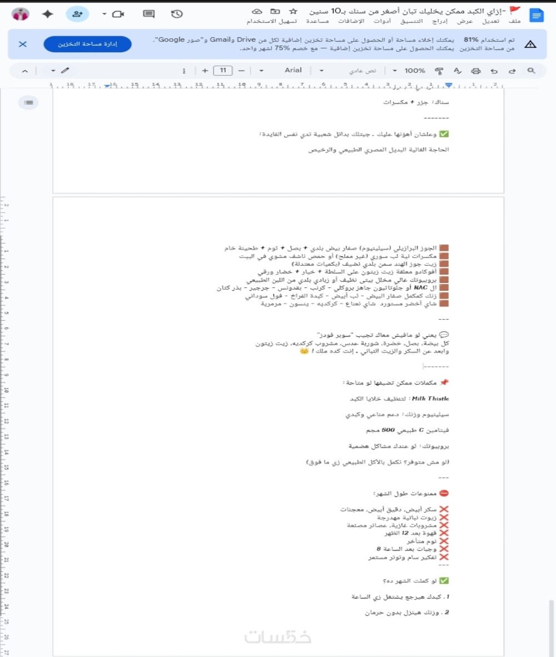Image resolution: width=556 pixels, height=657 pixels.
Task: Click the فيتامين C 500 مجم line
Action: click(407, 430)
